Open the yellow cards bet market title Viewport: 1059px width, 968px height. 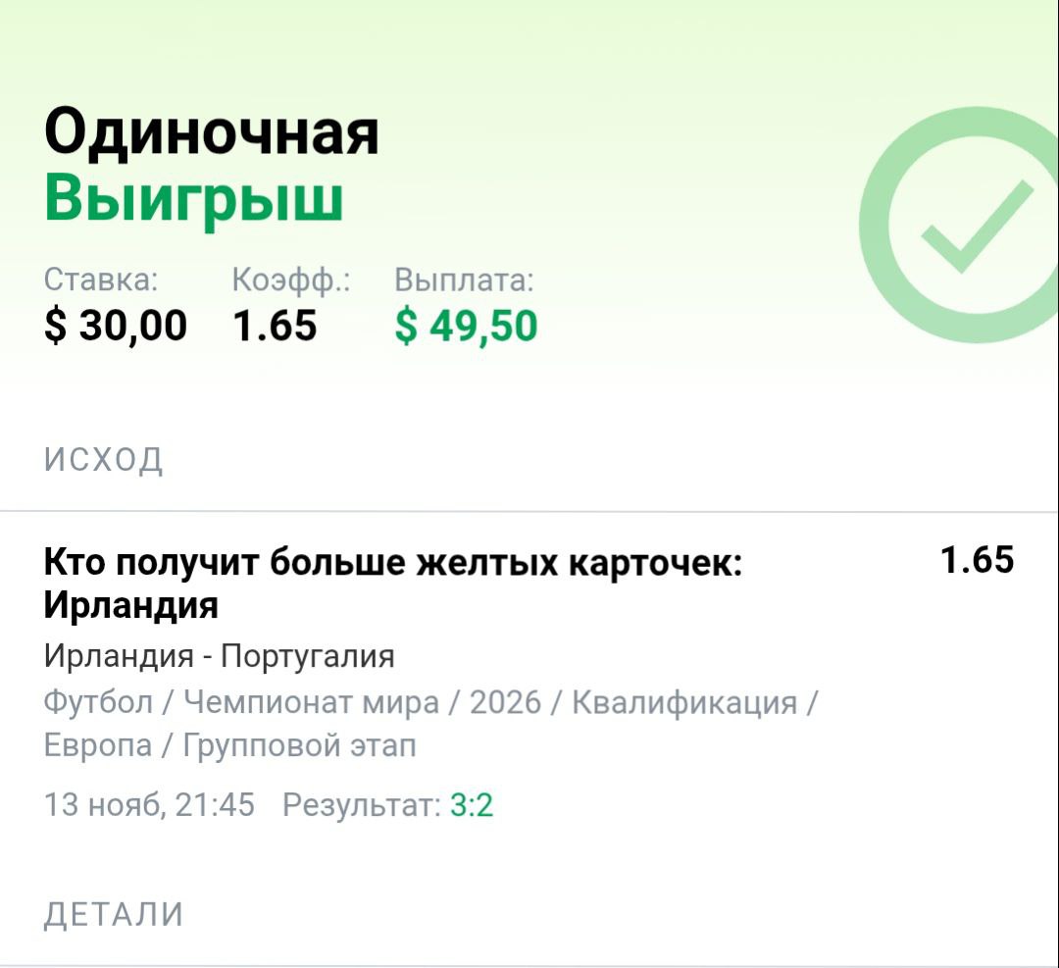point(392,584)
